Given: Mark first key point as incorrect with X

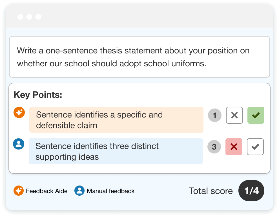Looking at the screenshot, I should [234, 115].
